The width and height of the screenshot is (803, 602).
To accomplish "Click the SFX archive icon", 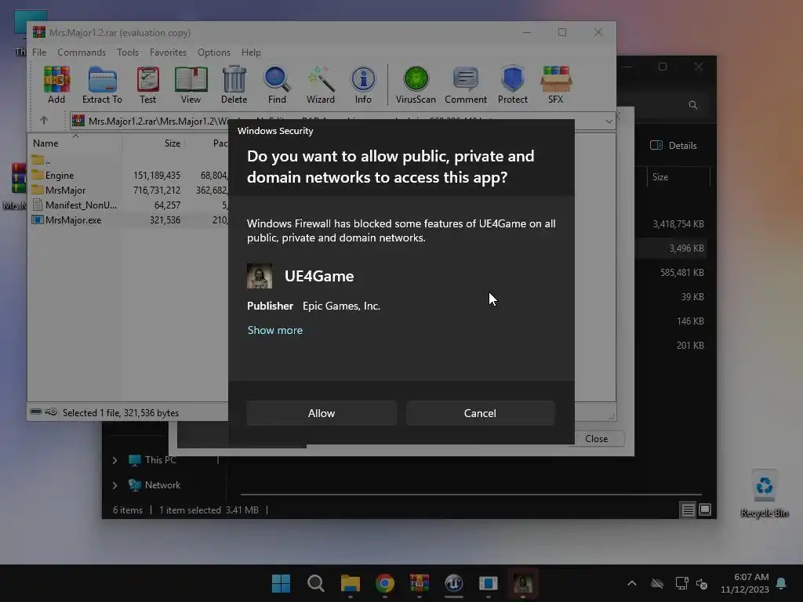I will (556, 85).
